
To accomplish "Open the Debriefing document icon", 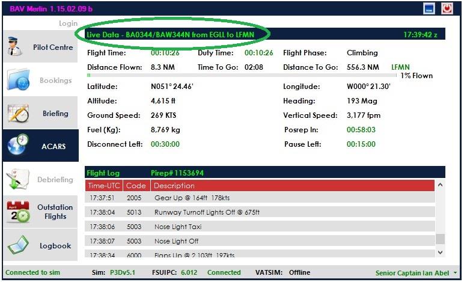I will pos(18,179).
